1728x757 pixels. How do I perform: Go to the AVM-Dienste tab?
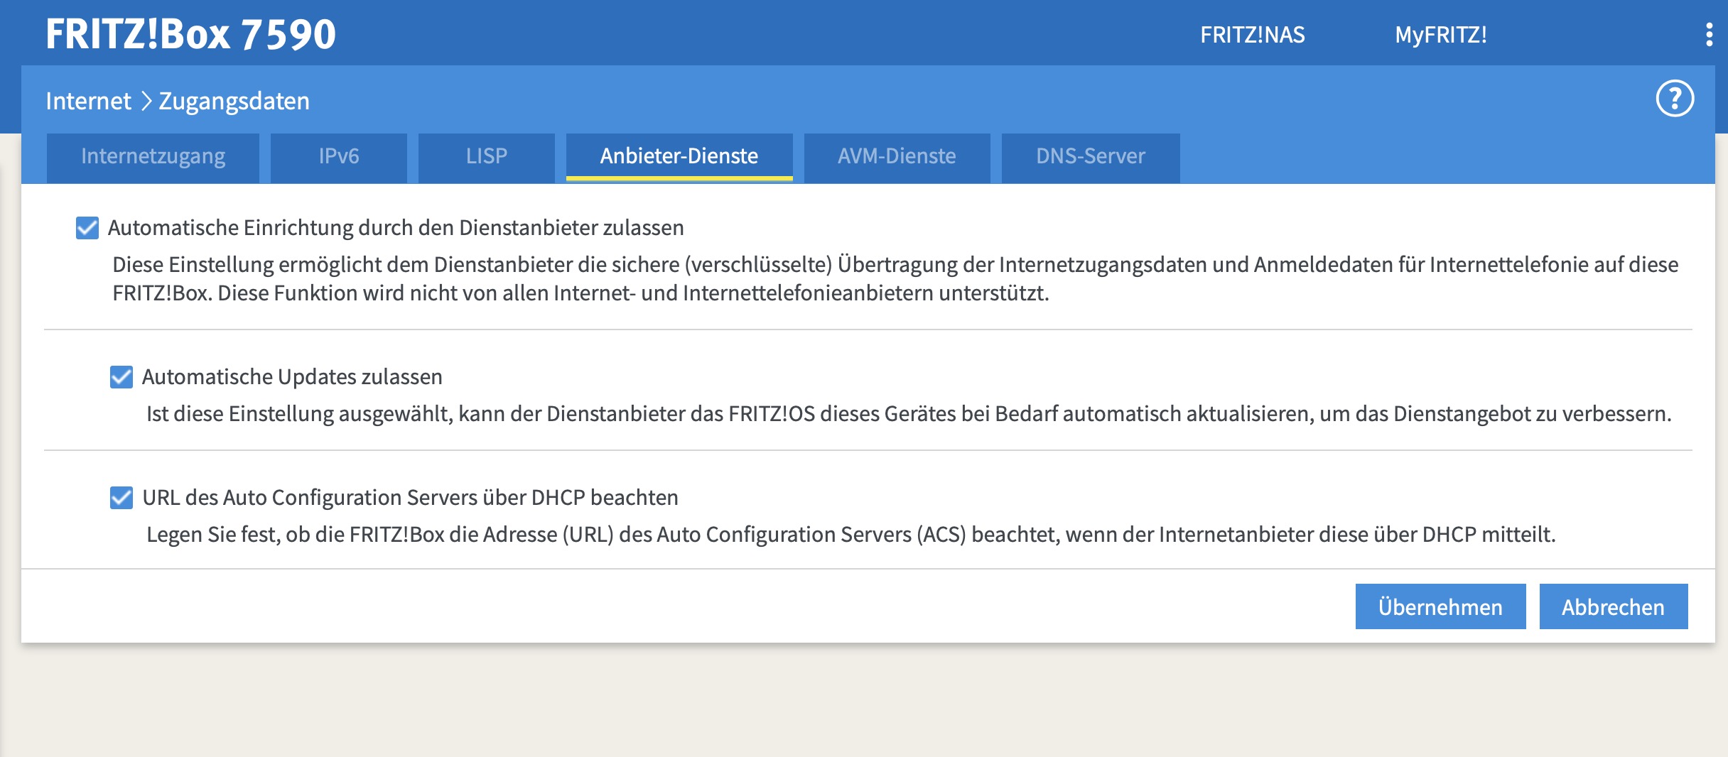[897, 157]
